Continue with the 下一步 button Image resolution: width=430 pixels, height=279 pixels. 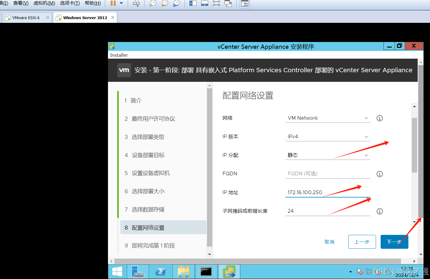point(394,242)
